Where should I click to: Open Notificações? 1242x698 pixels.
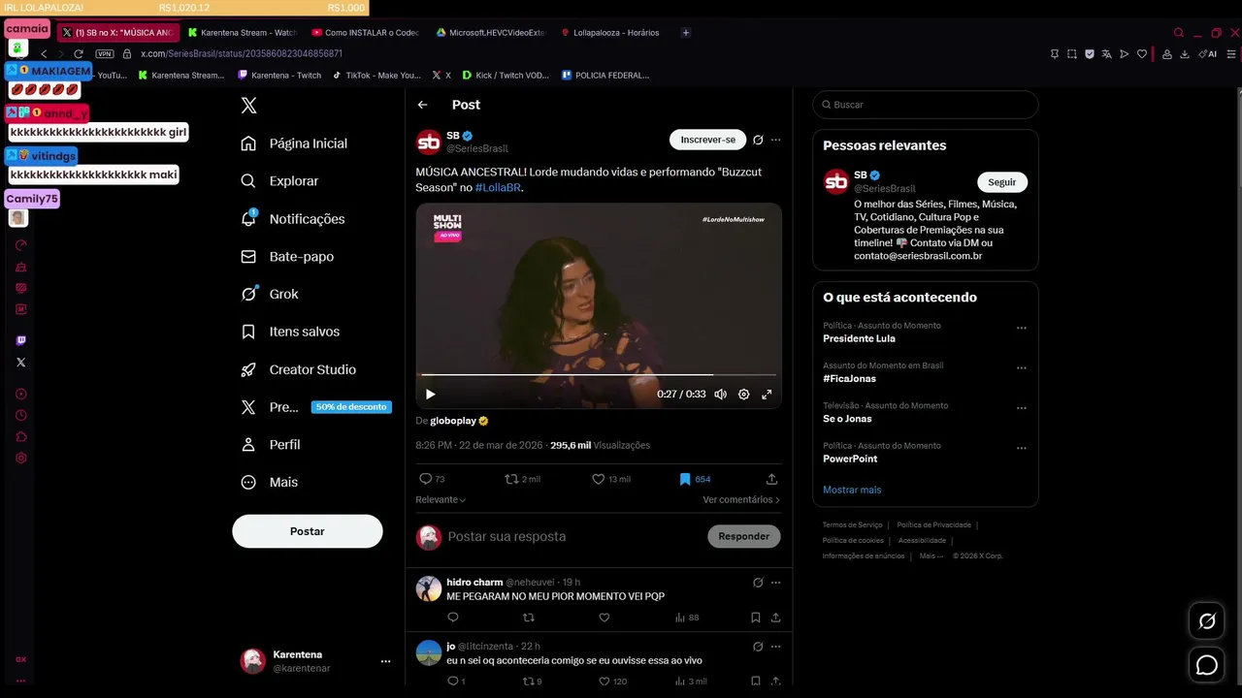[x=292, y=219]
